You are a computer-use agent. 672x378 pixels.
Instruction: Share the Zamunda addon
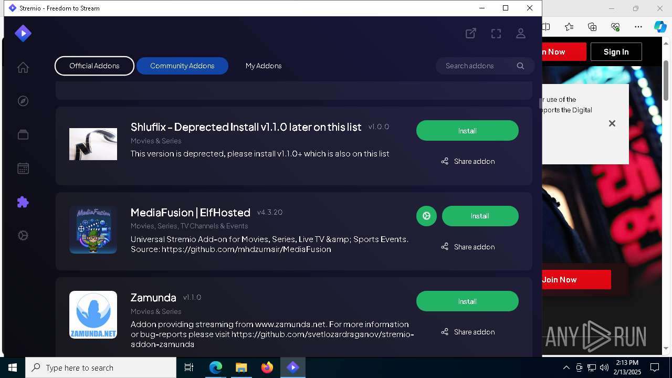468,332
